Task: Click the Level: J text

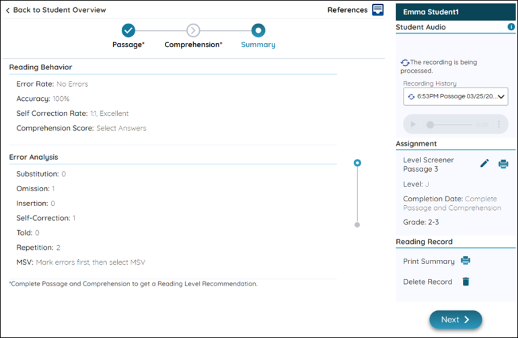Action: pyautogui.click(x=416, y=184)
